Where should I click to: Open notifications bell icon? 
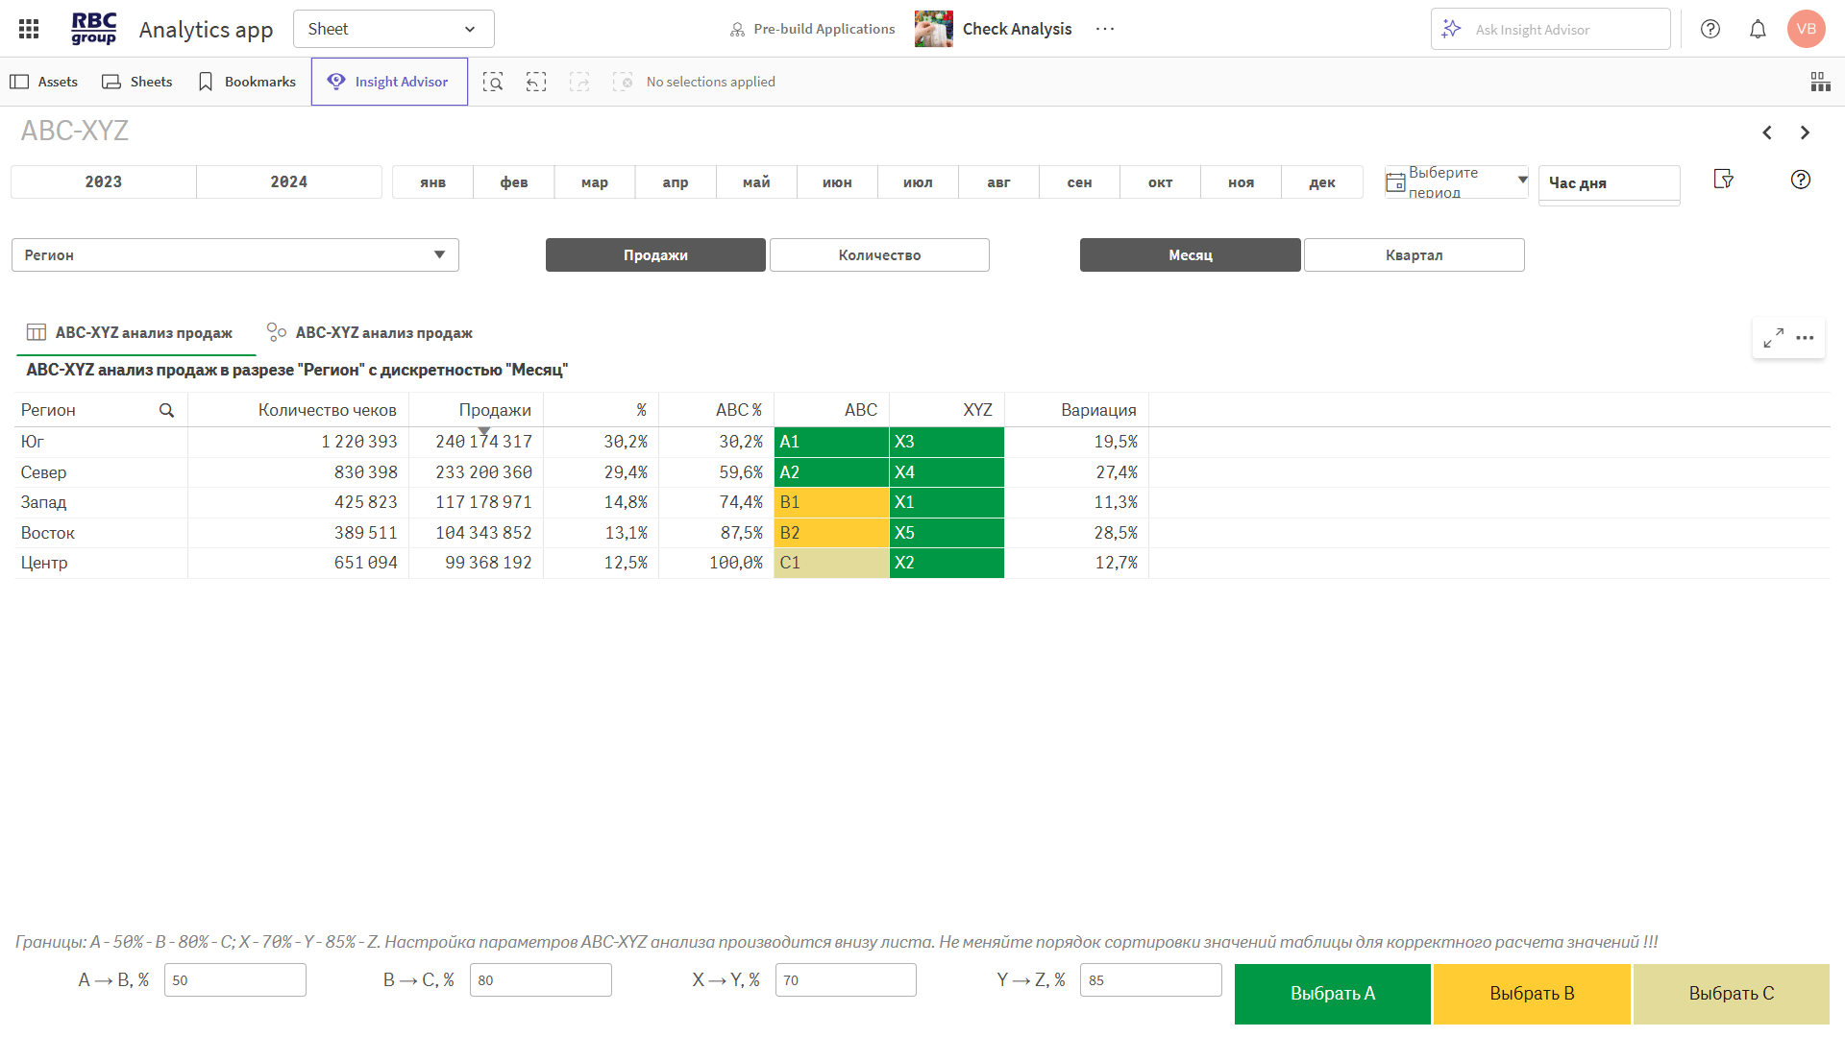pos(1758,29)
